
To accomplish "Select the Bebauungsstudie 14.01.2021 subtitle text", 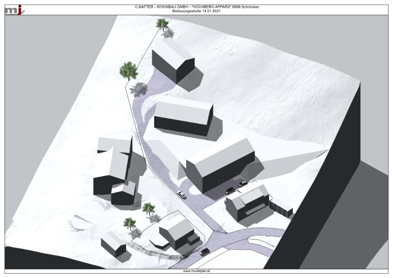I will point(196,11).
